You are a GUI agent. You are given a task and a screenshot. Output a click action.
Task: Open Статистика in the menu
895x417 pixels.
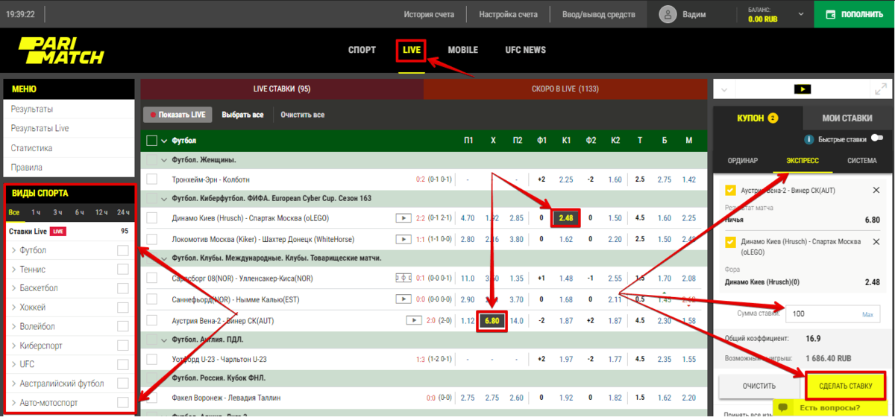click(31, 148)
